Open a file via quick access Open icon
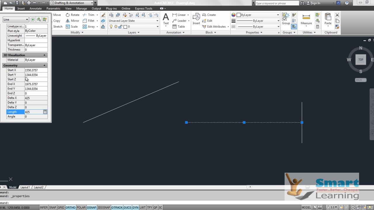 click(11, 3)
